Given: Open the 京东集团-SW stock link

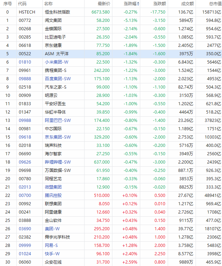Looking at the screenshot, I should point(58,137).
